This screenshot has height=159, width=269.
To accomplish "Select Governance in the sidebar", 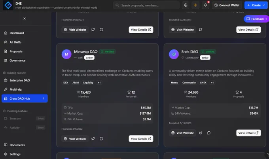I will 25,61.
